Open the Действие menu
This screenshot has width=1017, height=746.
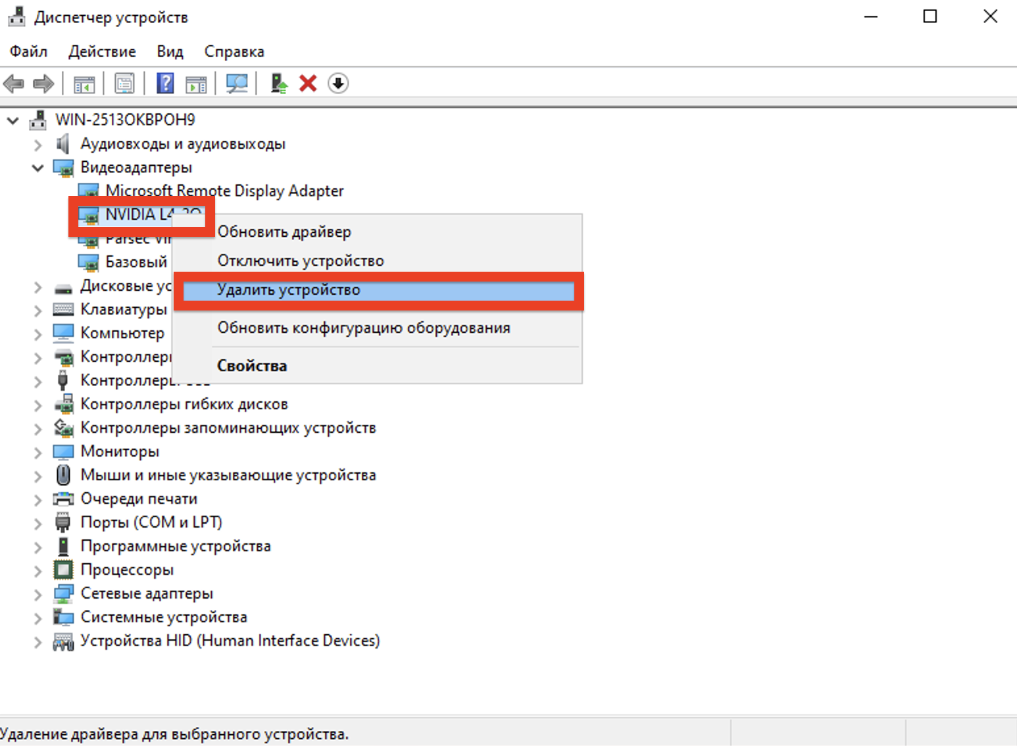tap(102, 51)
